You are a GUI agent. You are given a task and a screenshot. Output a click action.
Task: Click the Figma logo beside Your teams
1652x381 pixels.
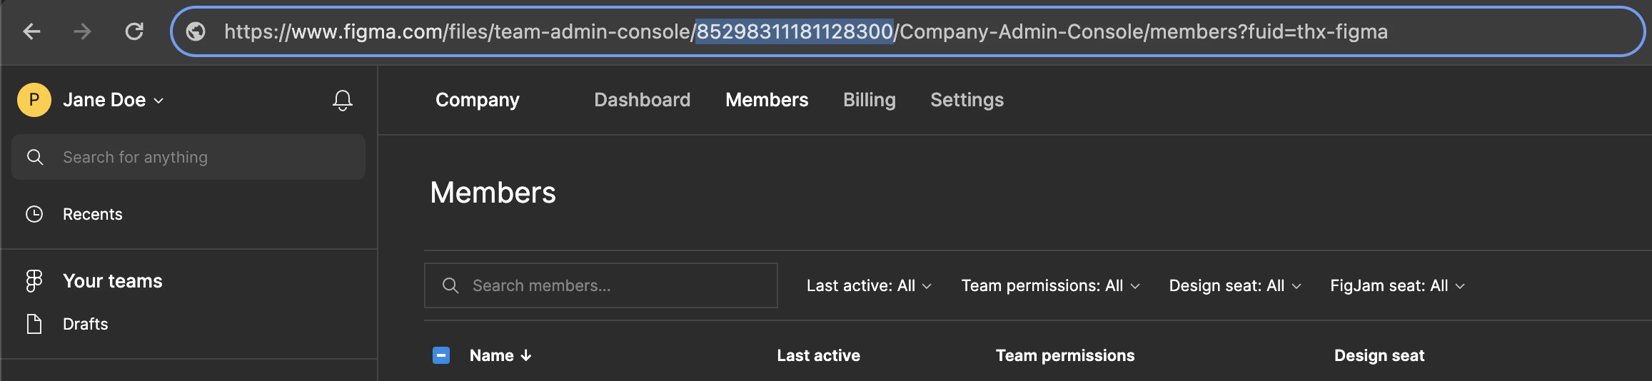point(34,281)
